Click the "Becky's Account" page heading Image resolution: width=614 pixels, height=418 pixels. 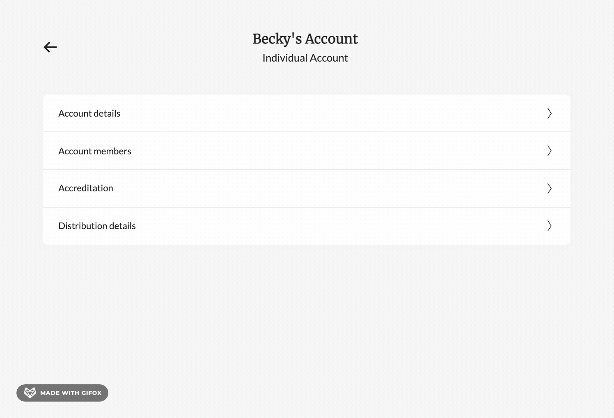(x=305, y=39)
